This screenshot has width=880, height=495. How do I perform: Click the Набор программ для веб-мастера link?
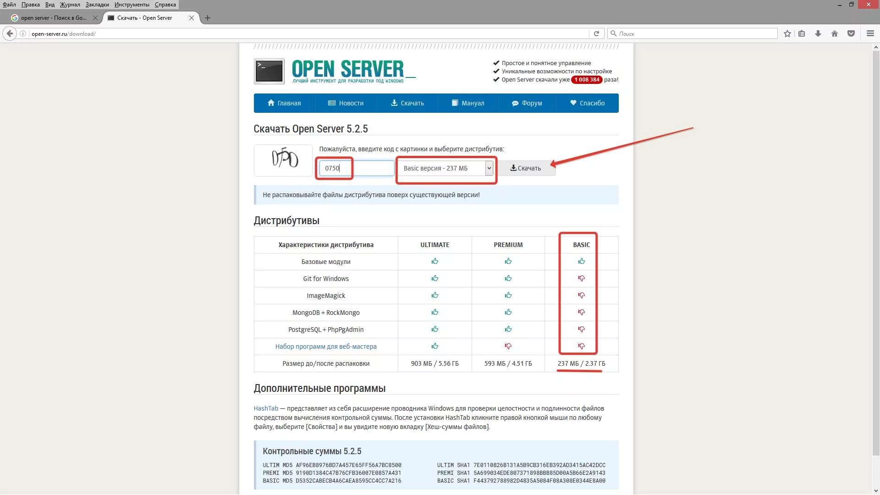pos(325,346)
